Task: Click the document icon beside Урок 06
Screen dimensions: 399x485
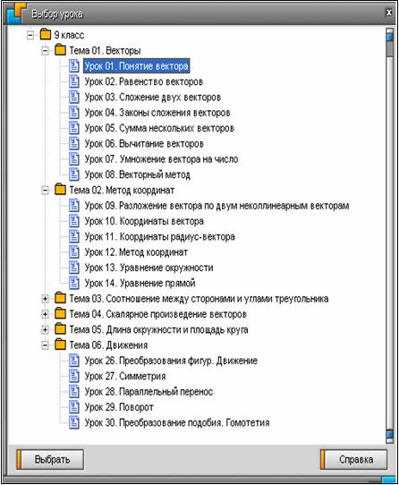Action: click(x=74, y=143)
